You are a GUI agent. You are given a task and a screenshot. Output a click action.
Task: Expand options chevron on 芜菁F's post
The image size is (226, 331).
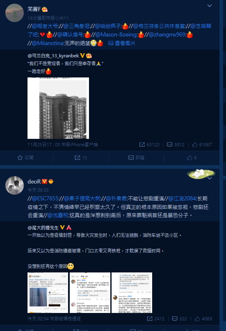tap(210, 6)
